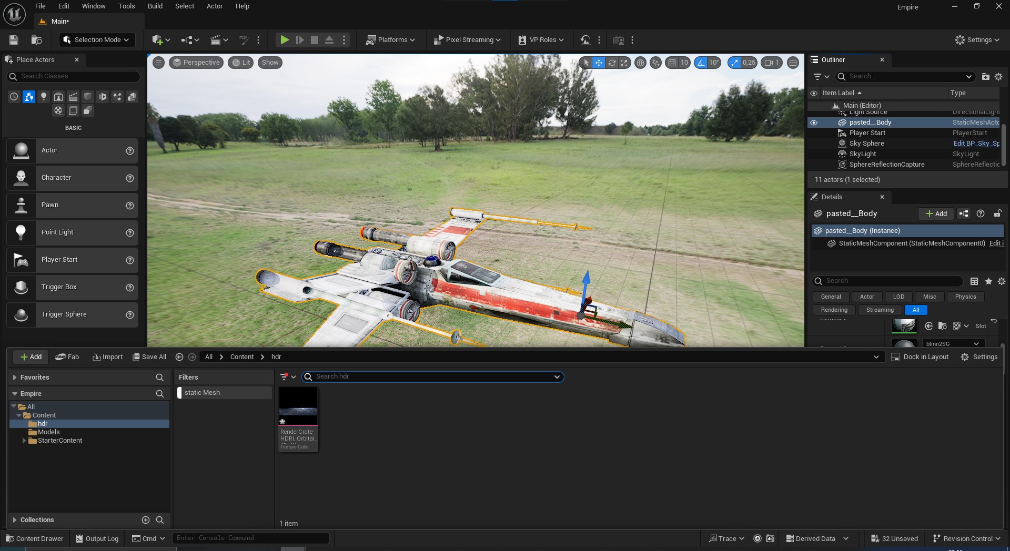
Task: Toggle the static Mesh filter
Action: click(x=225, y=393)
